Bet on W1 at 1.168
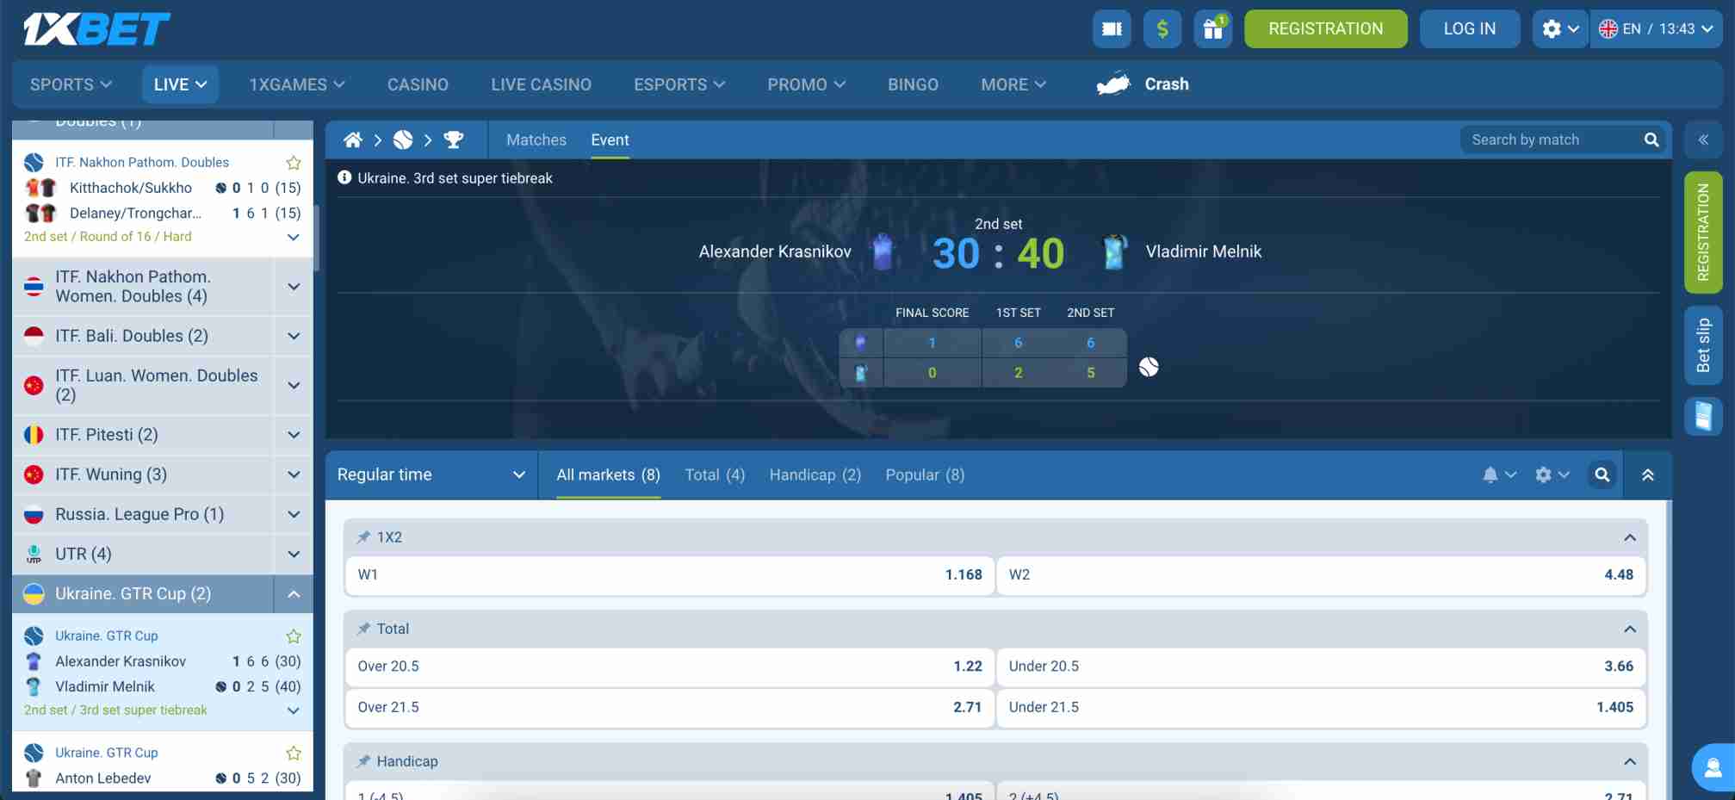1735x800 pixels. (x=670, y=574)
